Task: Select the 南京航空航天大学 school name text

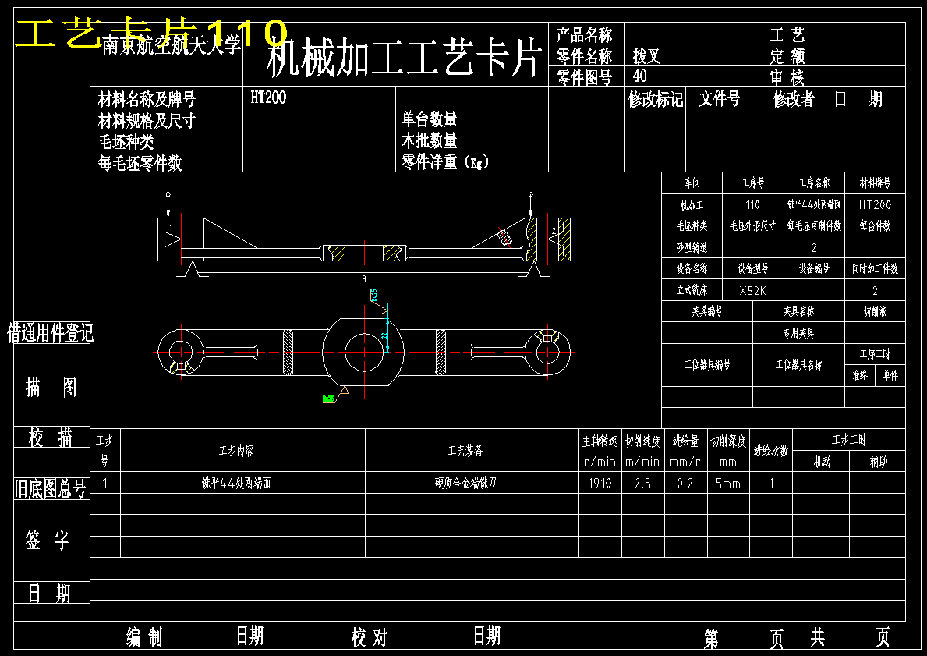Action: [x=172, y=45]
